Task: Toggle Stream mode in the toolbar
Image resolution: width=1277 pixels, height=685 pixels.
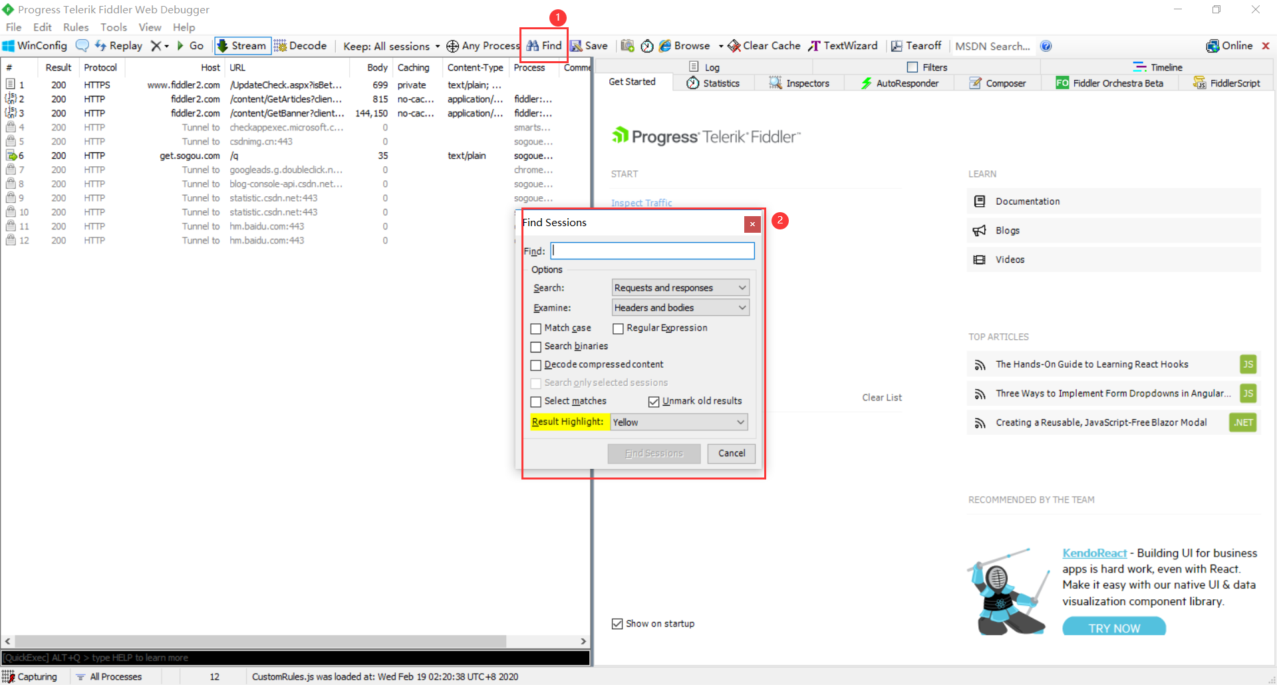Action: (x=243, y=46)
